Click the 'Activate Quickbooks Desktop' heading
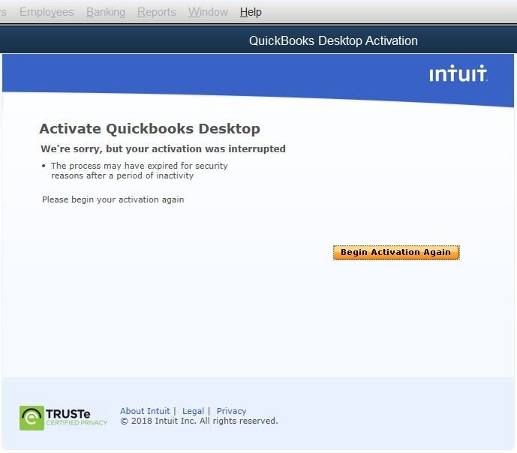 149,128
